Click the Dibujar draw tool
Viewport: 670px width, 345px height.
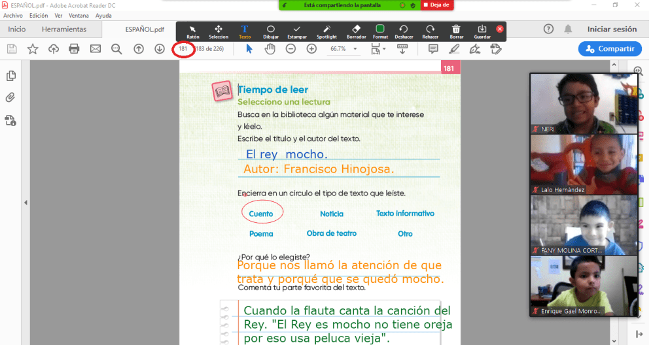coord(270,31)
